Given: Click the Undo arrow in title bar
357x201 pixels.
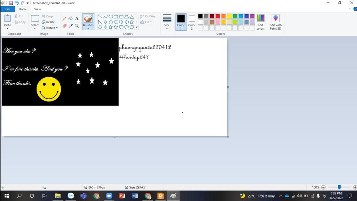Looking at the screenshot, I should tap(17, 3).
